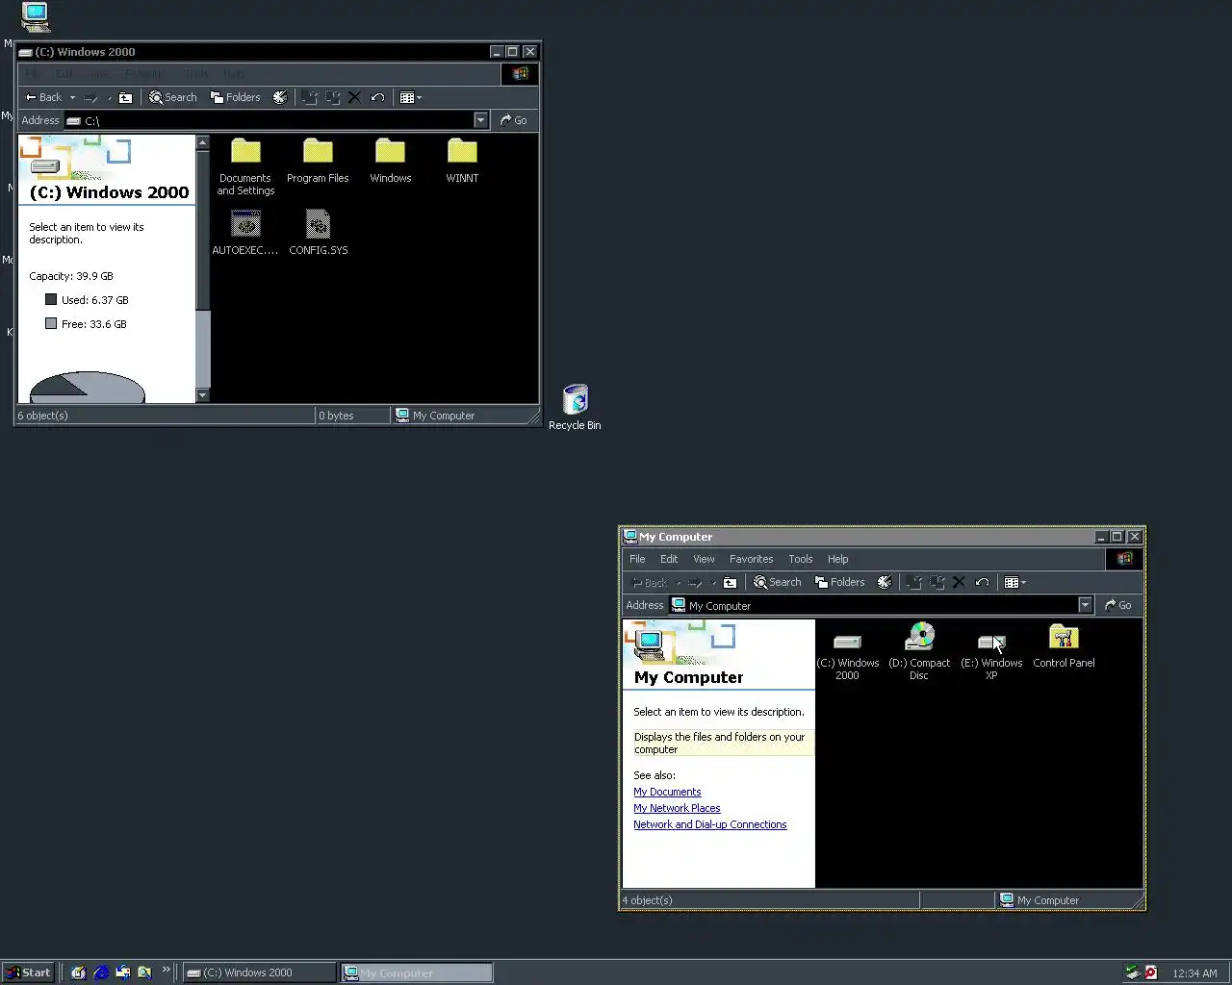
Task: Open the My Documents link
Action: click(667, 792)
